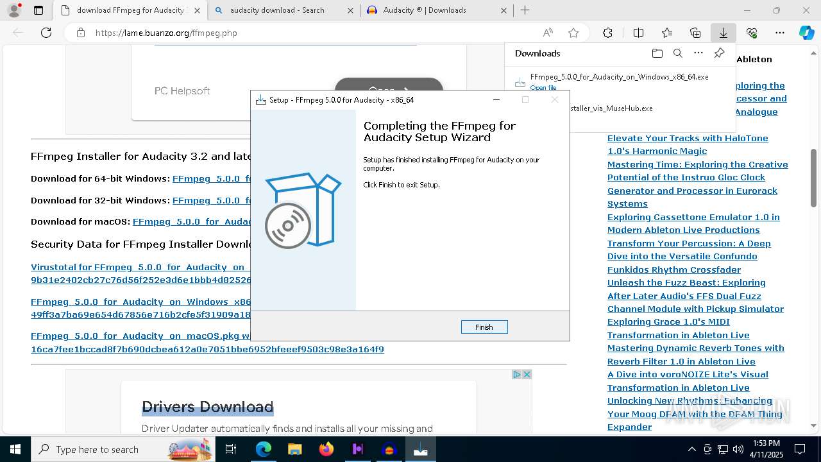Click the taskbar search box
This screenshot has width=821, height=462.
point(124,449)
